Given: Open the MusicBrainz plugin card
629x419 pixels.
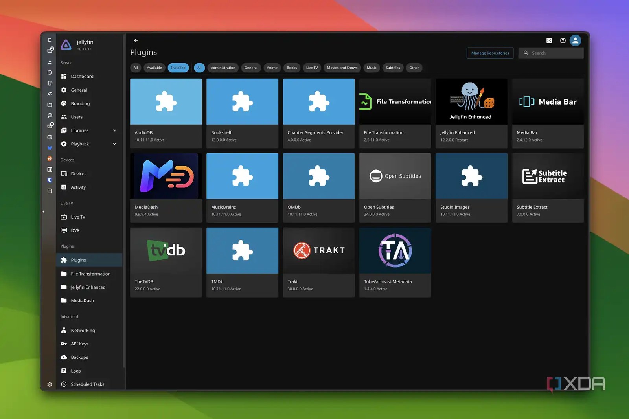Looking at the screenshot, I should 242,188.
